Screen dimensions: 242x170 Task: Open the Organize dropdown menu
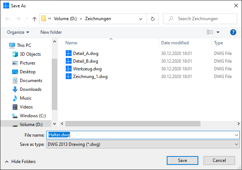18,32
